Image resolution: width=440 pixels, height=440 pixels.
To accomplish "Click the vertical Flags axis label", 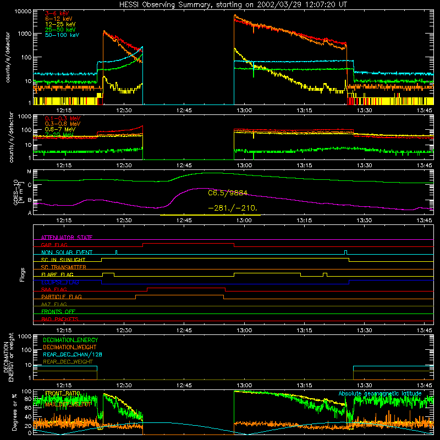I will tap(23, 274).
